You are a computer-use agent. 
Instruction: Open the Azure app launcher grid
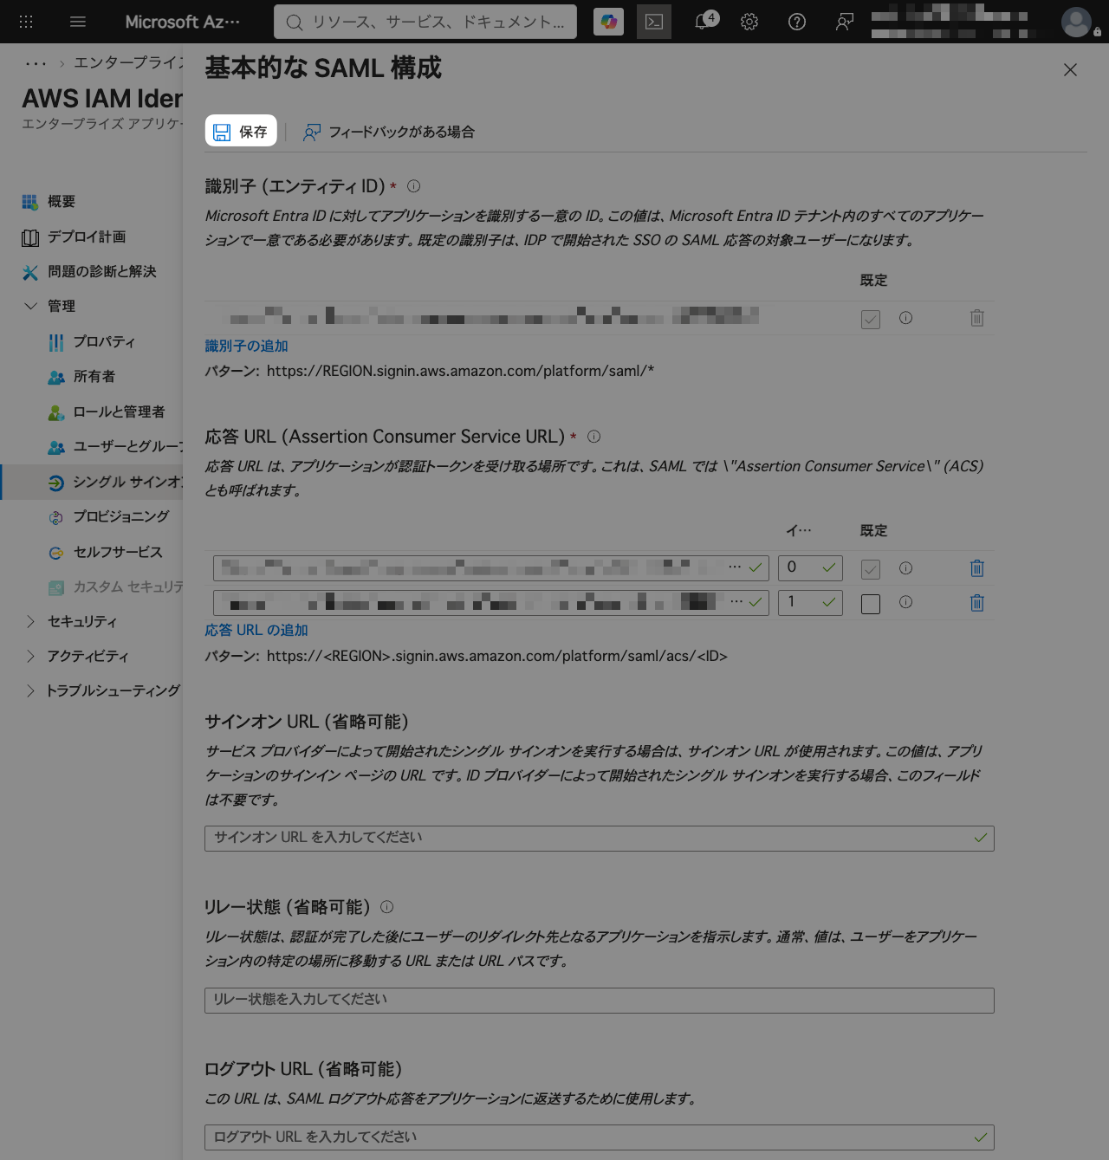point(26,22)
